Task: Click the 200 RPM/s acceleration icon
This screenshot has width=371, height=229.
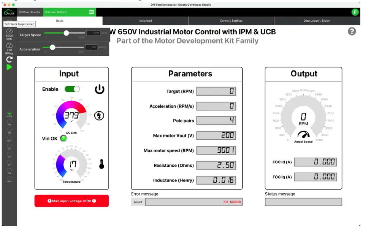Action: click(9, 47)
